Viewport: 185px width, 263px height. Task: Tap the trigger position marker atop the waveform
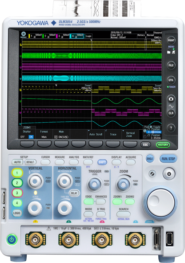click(91, 40)
